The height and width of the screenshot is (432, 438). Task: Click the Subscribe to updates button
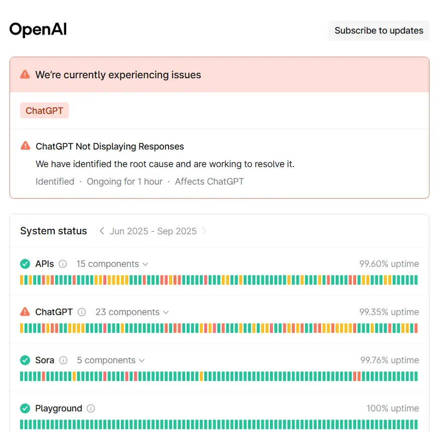(379, 31)
